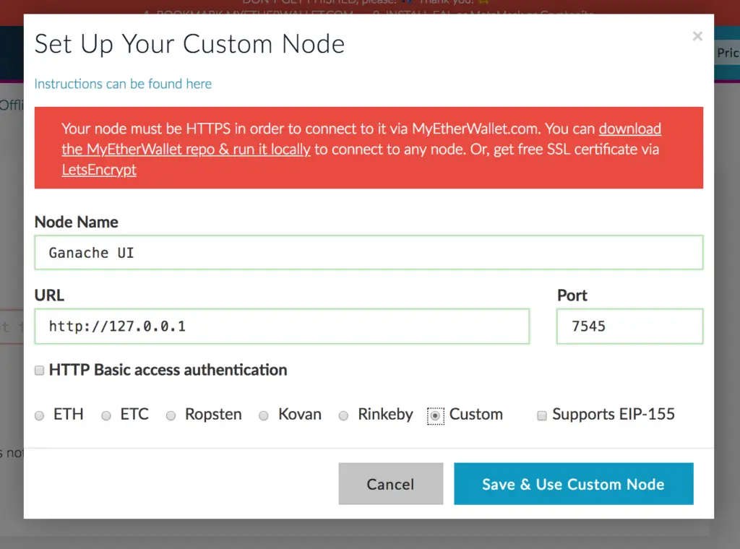Open the 'Instructions can be found here' link
This screenshot has width=740, height=549.
tap(123, 84)
